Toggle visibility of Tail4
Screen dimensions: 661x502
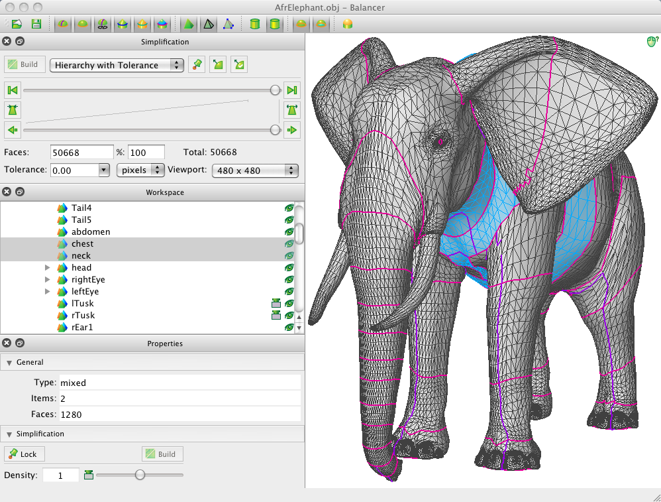pyautogui.click(x=289, y=208)
